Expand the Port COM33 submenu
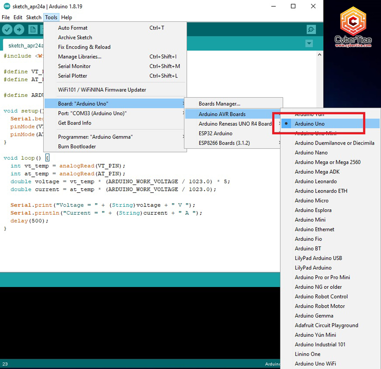The width and height of the screenshot is (381, 369). tap(92, 113)
